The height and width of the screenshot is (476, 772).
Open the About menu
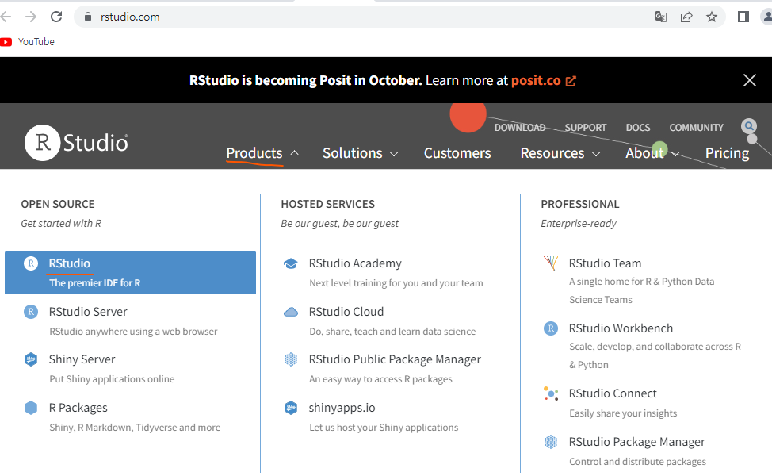coord(645,153)
